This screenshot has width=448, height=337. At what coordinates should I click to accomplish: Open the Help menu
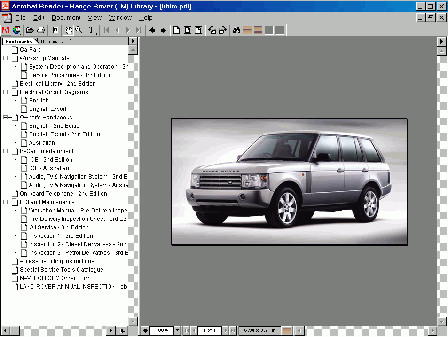coord(146,18)
